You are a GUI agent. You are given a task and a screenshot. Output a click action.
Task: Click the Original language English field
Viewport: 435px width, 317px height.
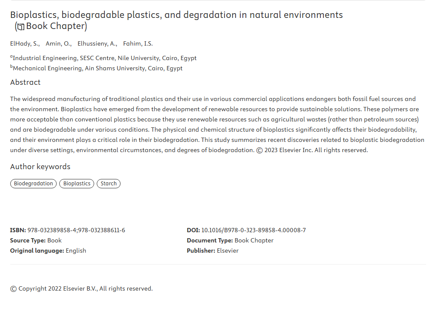pos(48,251)
